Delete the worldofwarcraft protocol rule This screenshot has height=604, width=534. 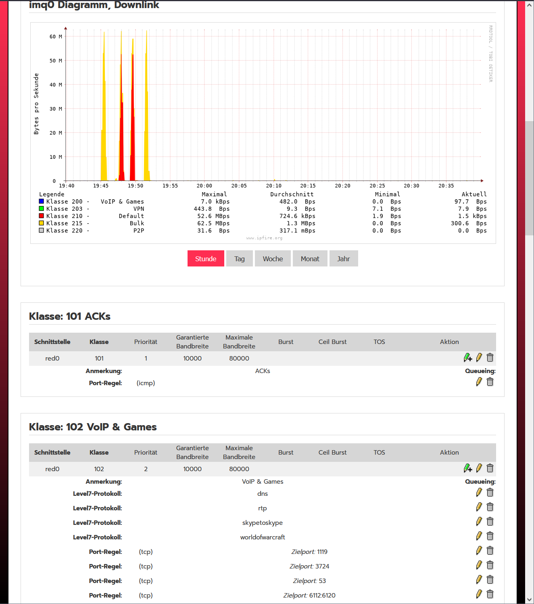tap(490, 536)
